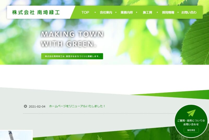Open the 施工例 menu item
This screenshot has height=140, width=209.
point(147,12)
